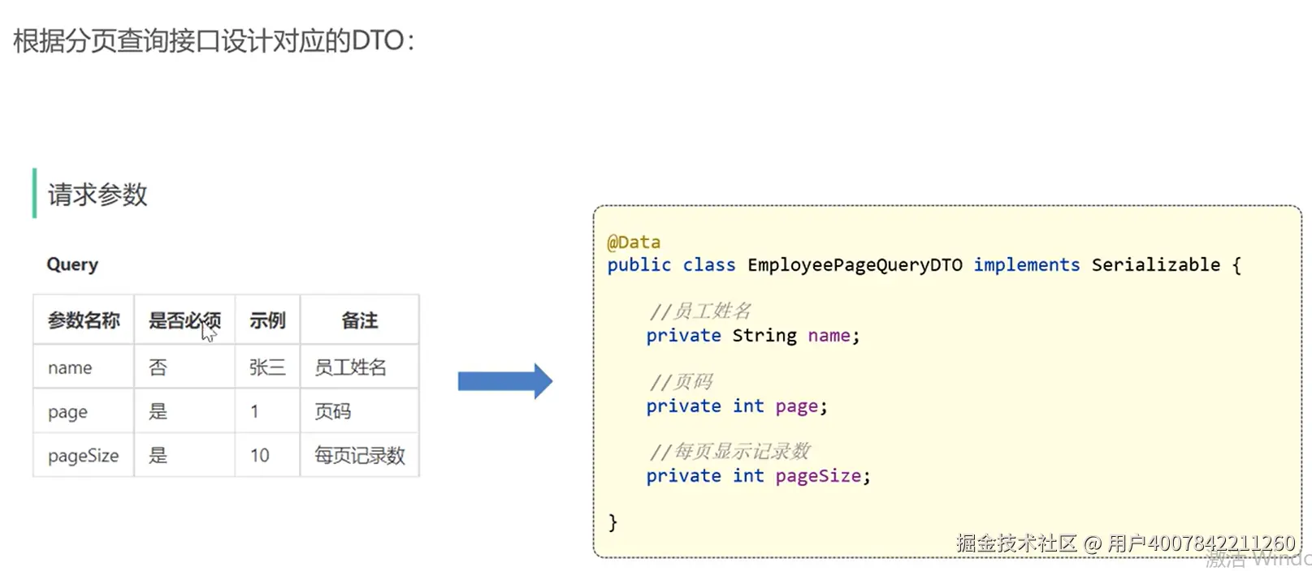Click the 参数名称 column header
Image resolution: width=1312 pixels, height=571 pixels.
coord(84,320)
